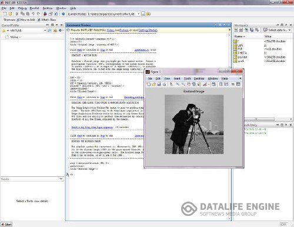The image size is (294, 227).
Task: Open the Parallel menu in the MATLAB window
Action: tap(34, 8)
